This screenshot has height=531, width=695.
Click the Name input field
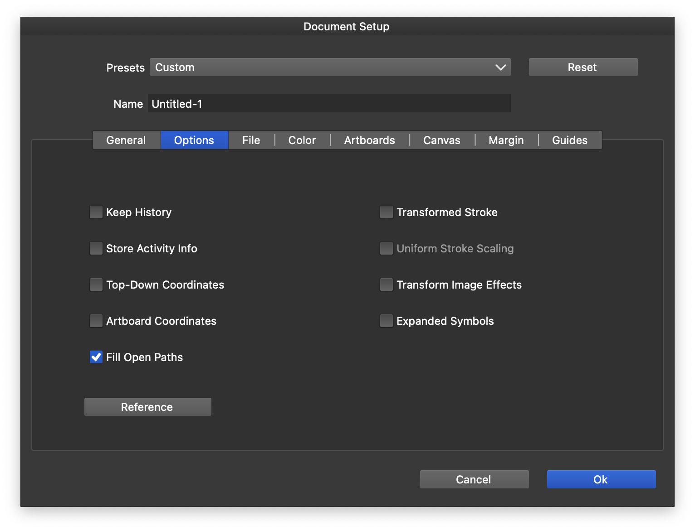pos(329,104)
